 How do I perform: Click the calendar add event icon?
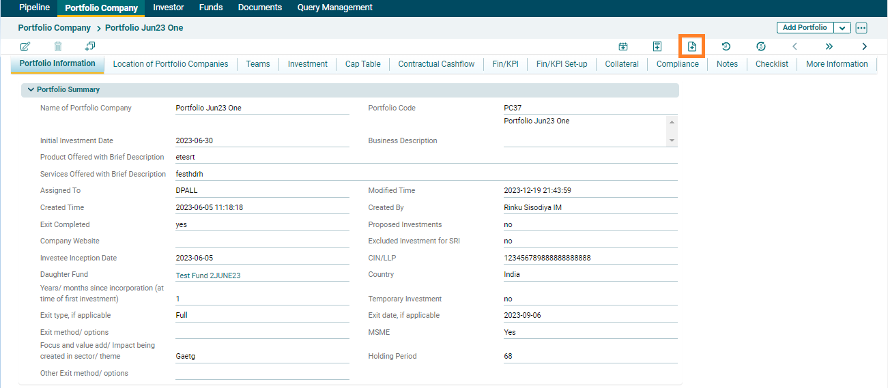coord(623,46)
